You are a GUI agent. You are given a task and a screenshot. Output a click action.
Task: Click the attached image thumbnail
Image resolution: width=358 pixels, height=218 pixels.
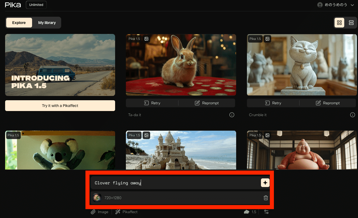coord(97,198)
